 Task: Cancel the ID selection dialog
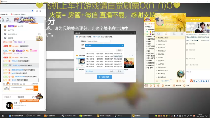[x=119, y=71]
